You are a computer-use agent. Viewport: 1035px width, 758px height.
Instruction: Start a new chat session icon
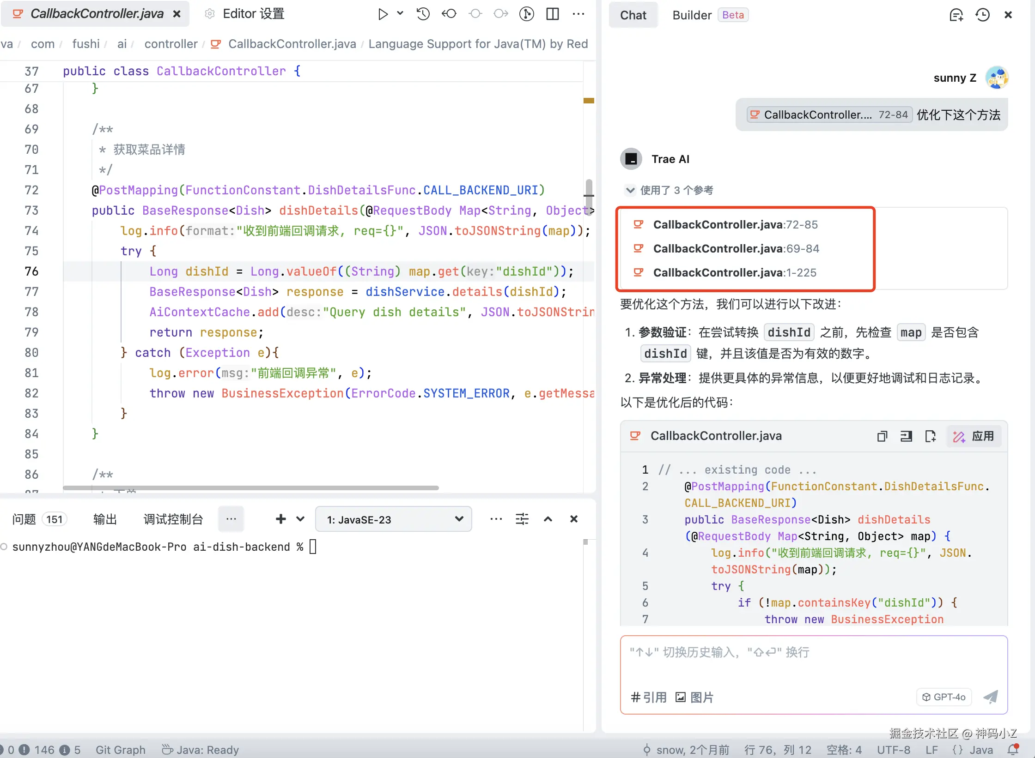956,15
